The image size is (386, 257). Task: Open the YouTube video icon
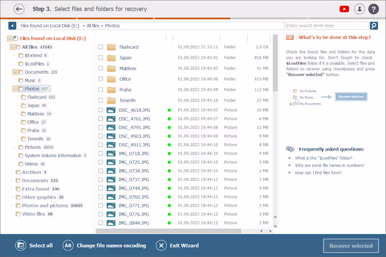pos(344,9)
